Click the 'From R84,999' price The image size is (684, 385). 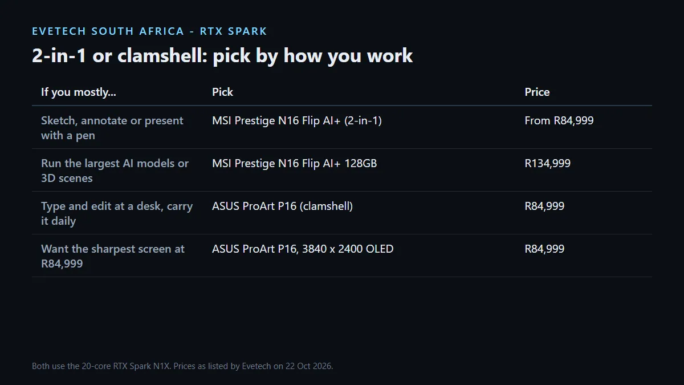click(559, 120)
